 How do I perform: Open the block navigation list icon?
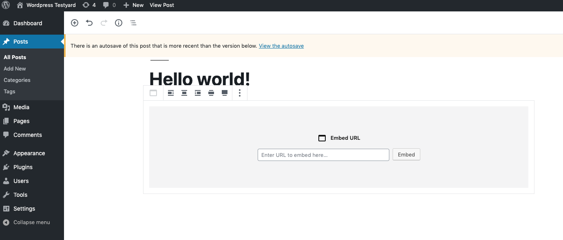click(133, 23)
